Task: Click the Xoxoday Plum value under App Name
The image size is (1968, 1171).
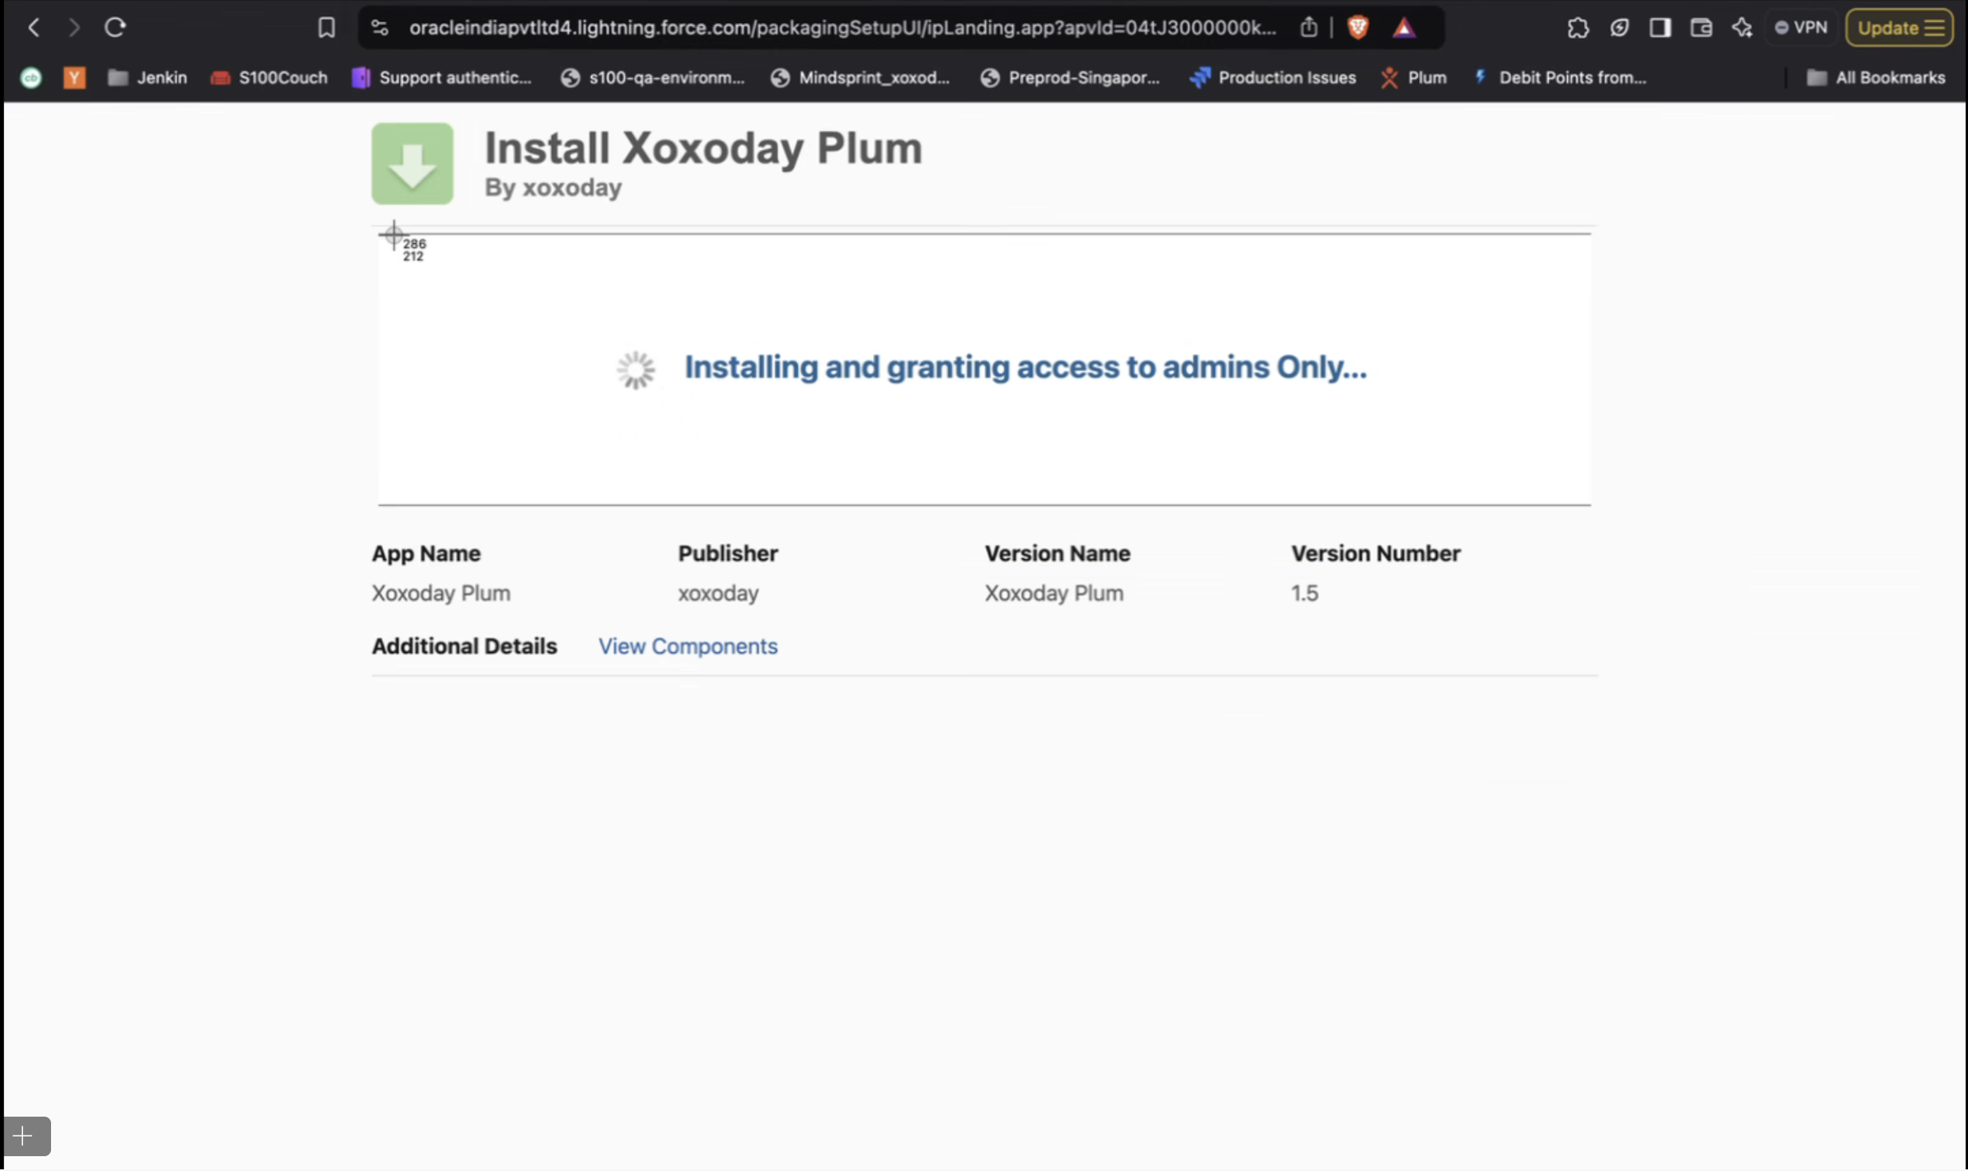Action: (x=441, y=593)
